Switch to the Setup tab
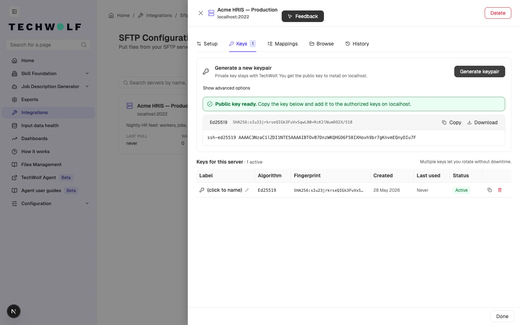Viewport: 520px width, 325px height. point(207,44)
